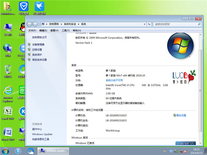The width and height of the screenshot is (207, 155).
Task: Open Windows Update link
Action: point(42,134)
